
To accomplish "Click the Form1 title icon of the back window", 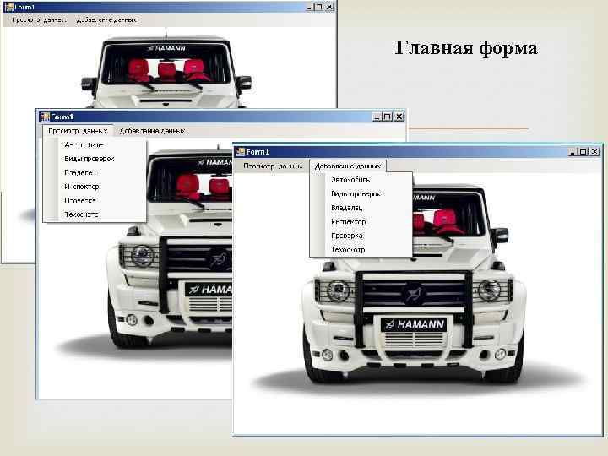I will click(9, 7).
